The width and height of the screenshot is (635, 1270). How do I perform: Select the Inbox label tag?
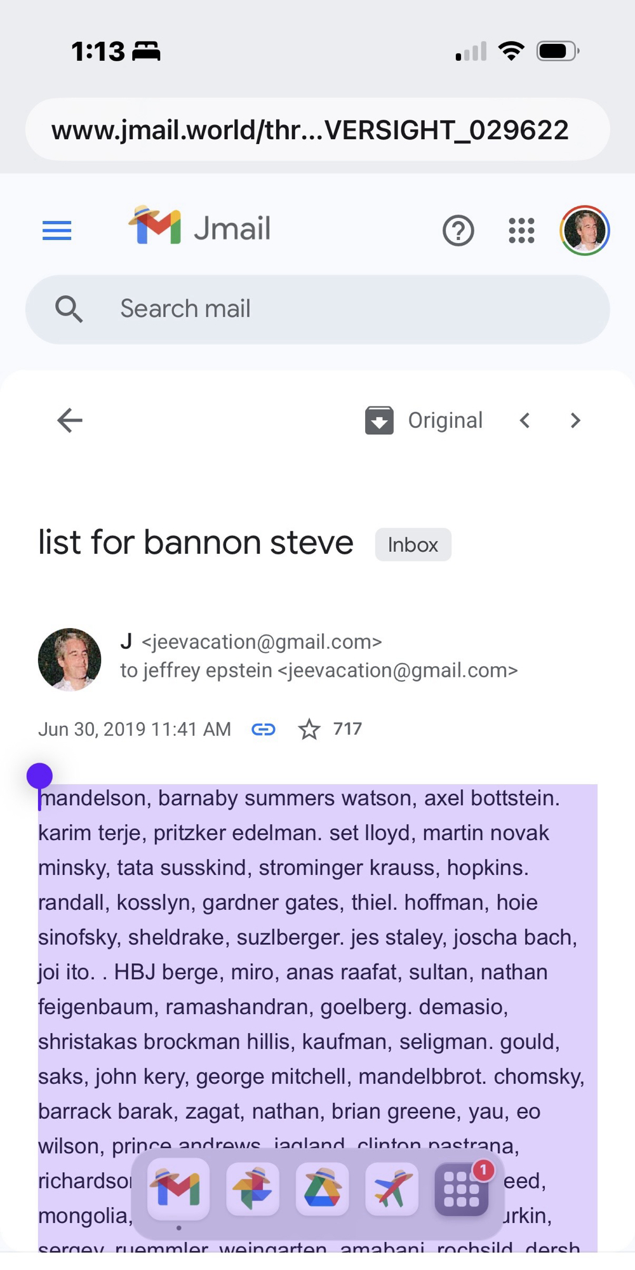(413, 545)
